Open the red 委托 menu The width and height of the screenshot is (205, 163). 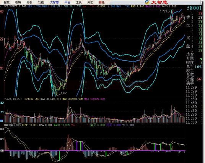click(102, 2)
